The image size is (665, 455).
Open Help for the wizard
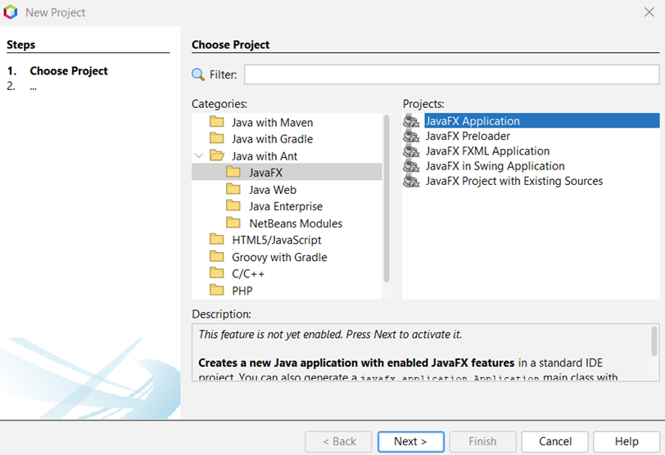tap(627, 441)
